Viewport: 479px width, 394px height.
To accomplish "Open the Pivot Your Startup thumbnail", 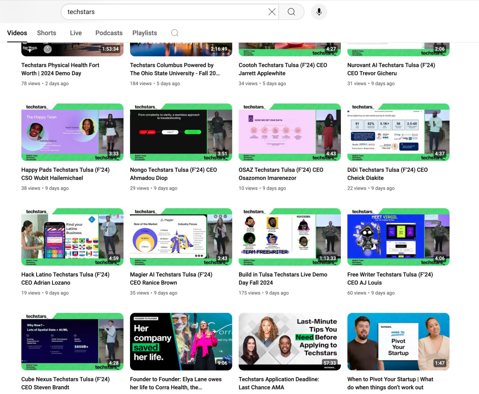I will click(398, 342).
